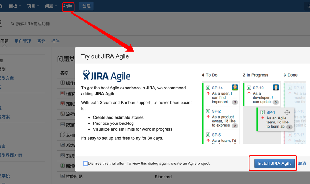Open the 类型方案 sidebar link
The width and height of the screenshot is (310, 184).
point(7,78)
